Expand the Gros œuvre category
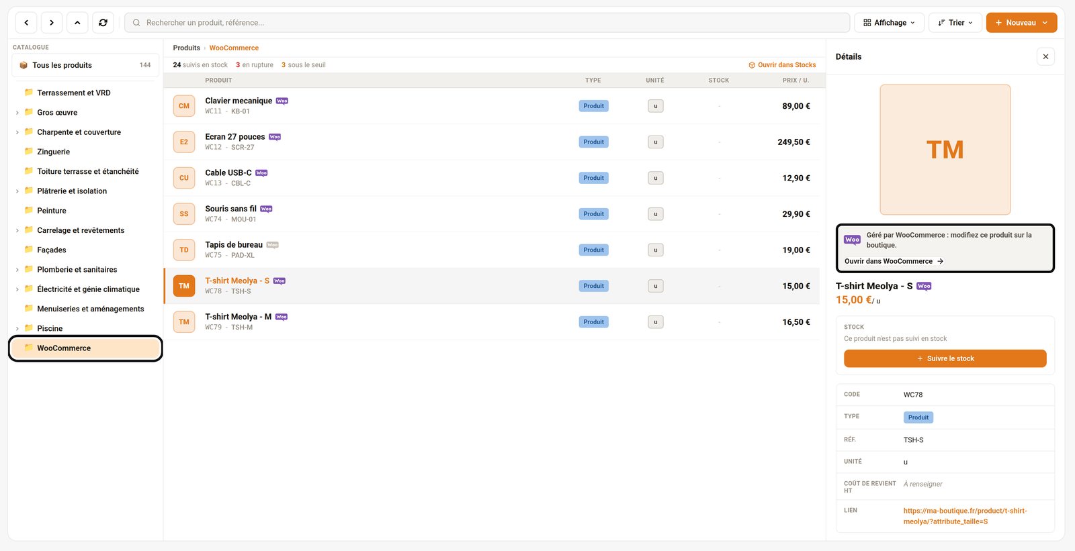This screenshot has height=551, width=1075. (x=17, y=113)
